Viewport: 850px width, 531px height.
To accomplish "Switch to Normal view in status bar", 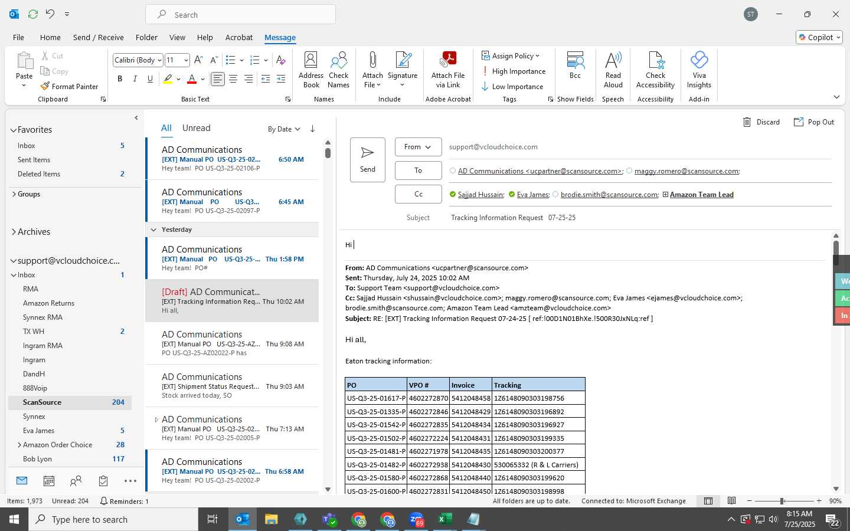I will [x=708, y=501].
